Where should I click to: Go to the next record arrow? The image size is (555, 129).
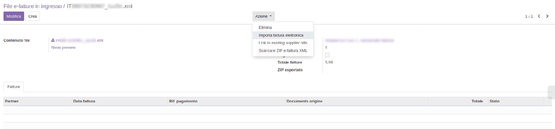[x=547, y=16]
